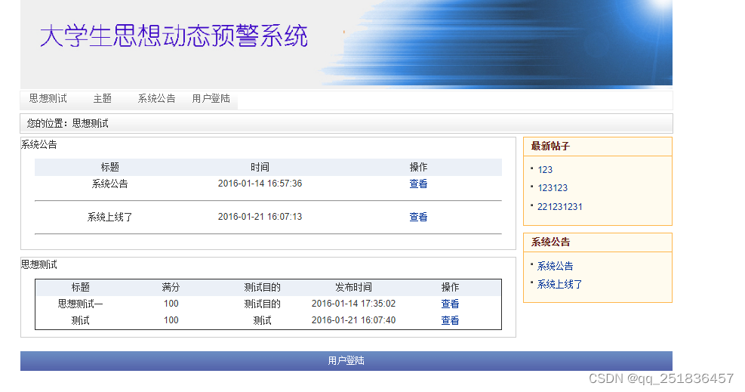Open the 主题 navigation menu item

102,98
